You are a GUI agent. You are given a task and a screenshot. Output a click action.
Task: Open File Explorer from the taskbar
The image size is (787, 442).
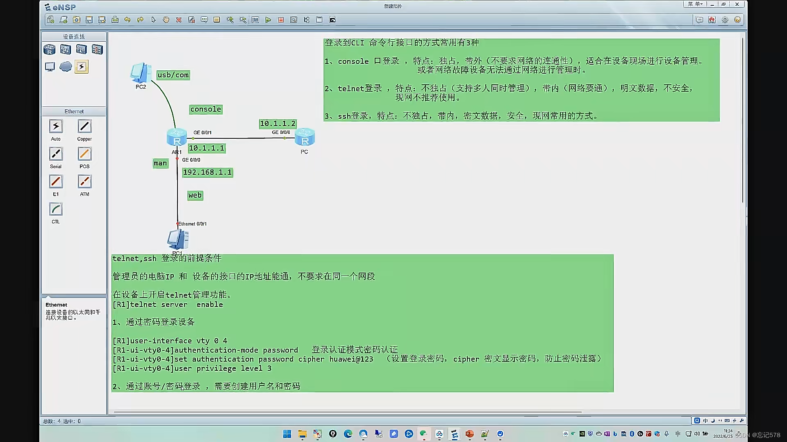point(303,434)
